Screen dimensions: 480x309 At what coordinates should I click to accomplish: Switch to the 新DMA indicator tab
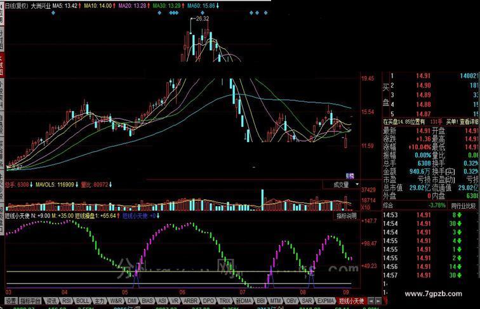(x=244, y=301)
